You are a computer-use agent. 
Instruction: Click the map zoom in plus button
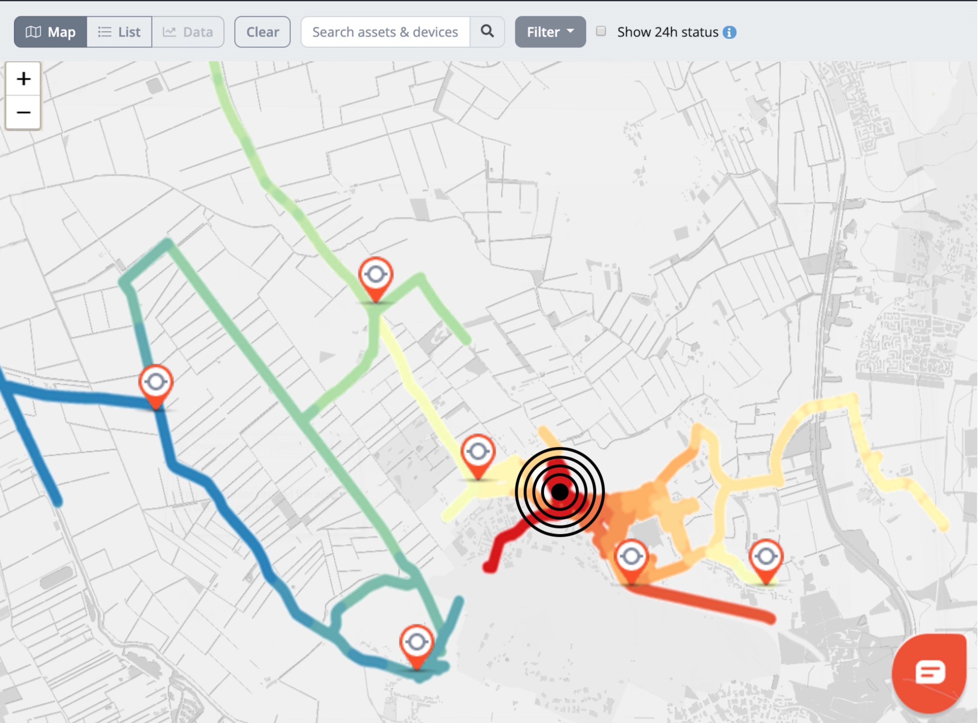tap(23, 79)
